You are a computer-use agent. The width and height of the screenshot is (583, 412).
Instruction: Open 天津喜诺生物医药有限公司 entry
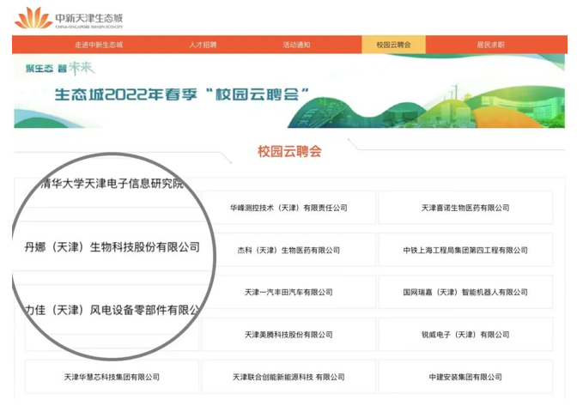(x=465, y=208)
